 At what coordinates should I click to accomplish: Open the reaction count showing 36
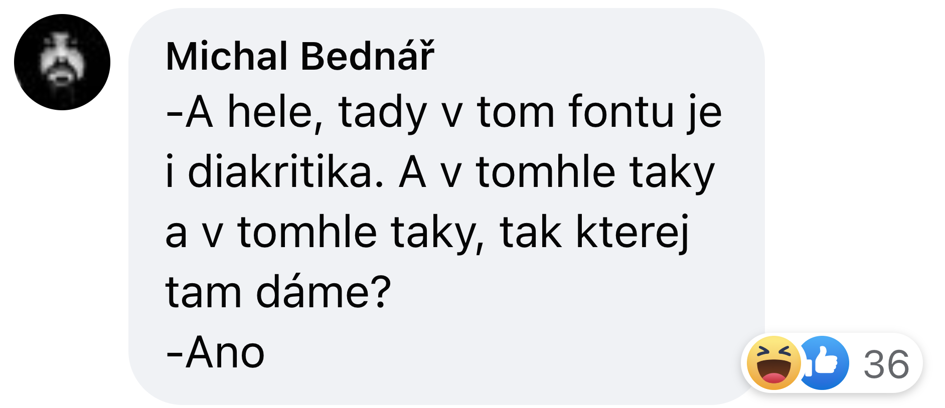pos(886,364)
